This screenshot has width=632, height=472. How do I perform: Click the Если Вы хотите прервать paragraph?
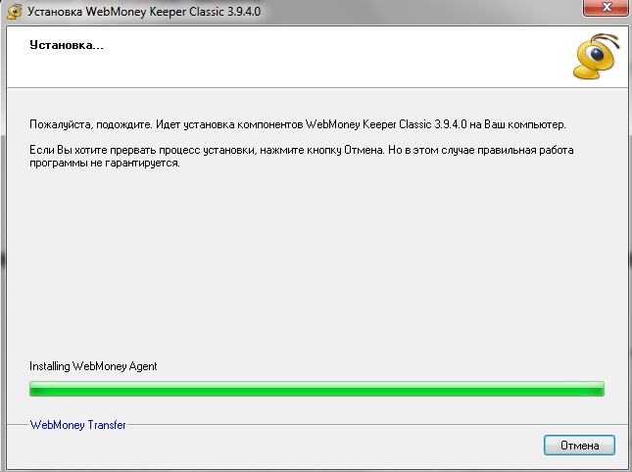click(301, 157)
